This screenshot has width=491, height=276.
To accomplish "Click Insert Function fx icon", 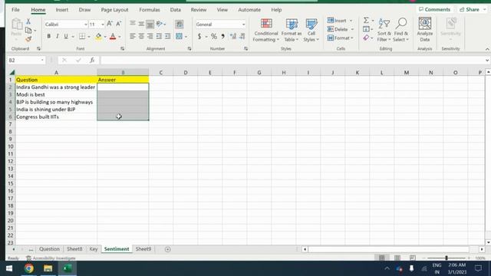I will [92, 60].
